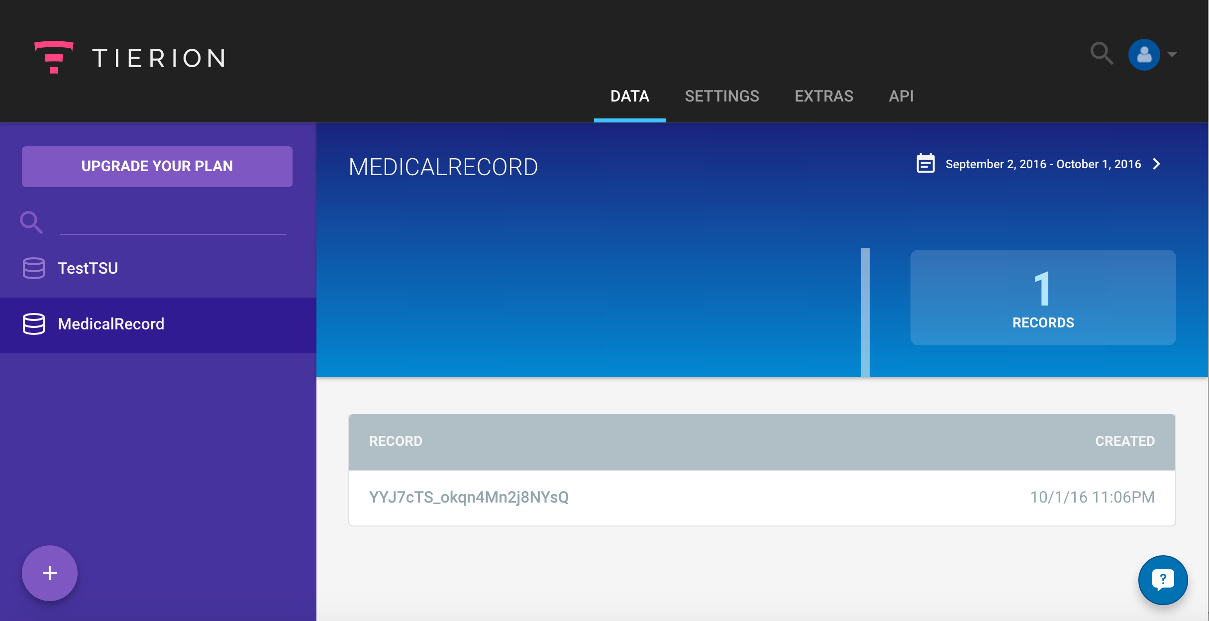Screen dimensions: 1209x621
Task: Click the MedicalRecord database icon
Action: point(34,324)
